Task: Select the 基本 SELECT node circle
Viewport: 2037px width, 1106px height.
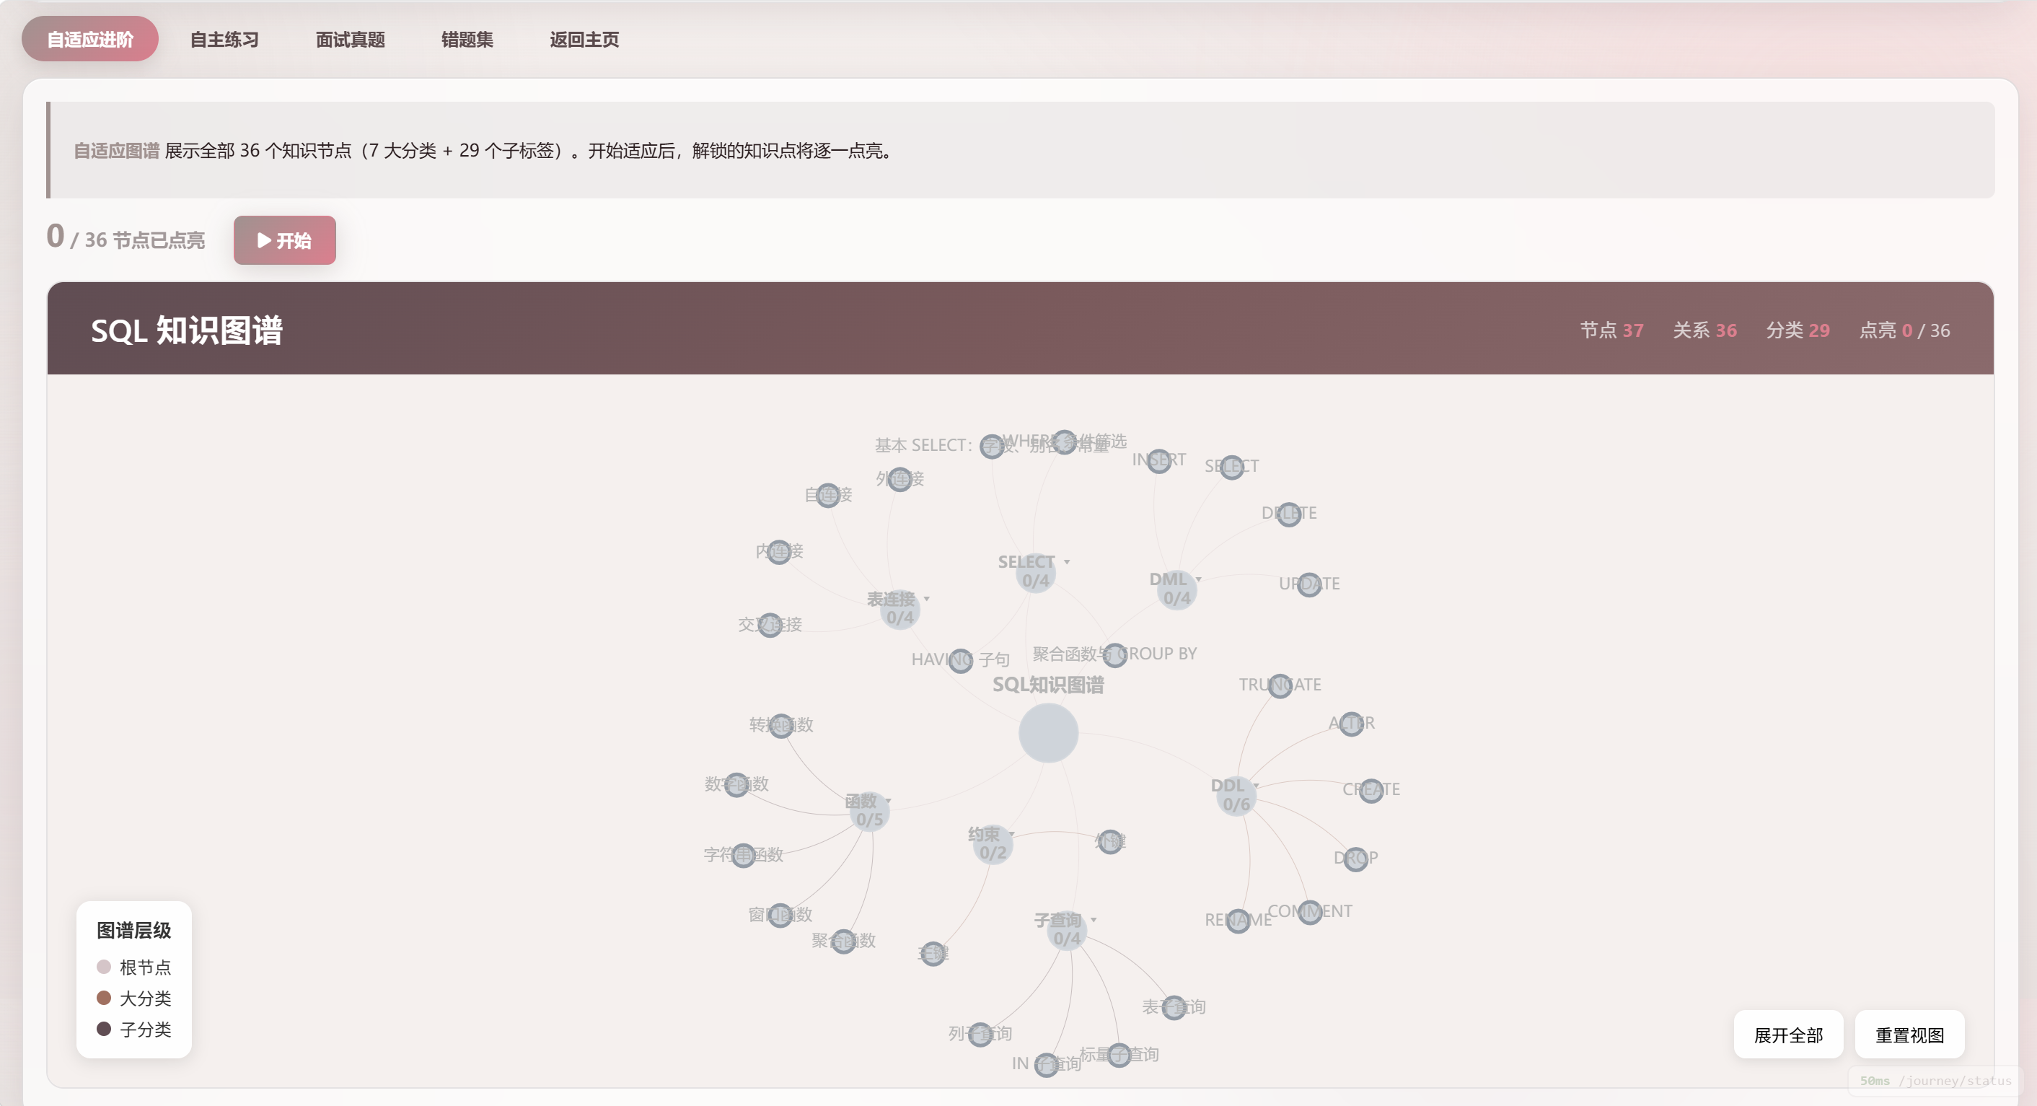Action: tap(992, 446)
